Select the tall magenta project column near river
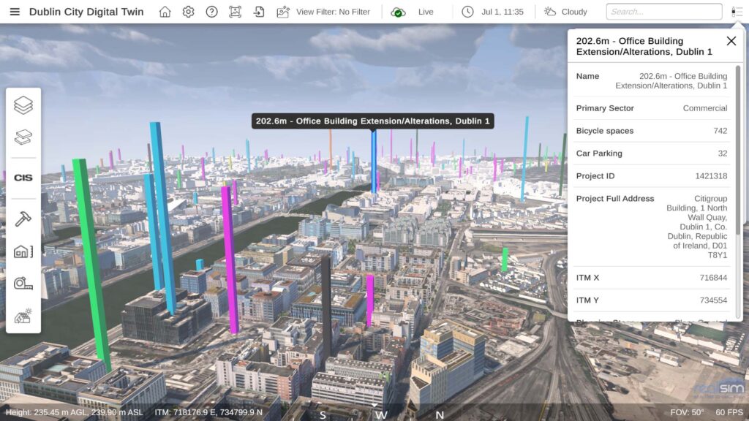 pos(230,258)
